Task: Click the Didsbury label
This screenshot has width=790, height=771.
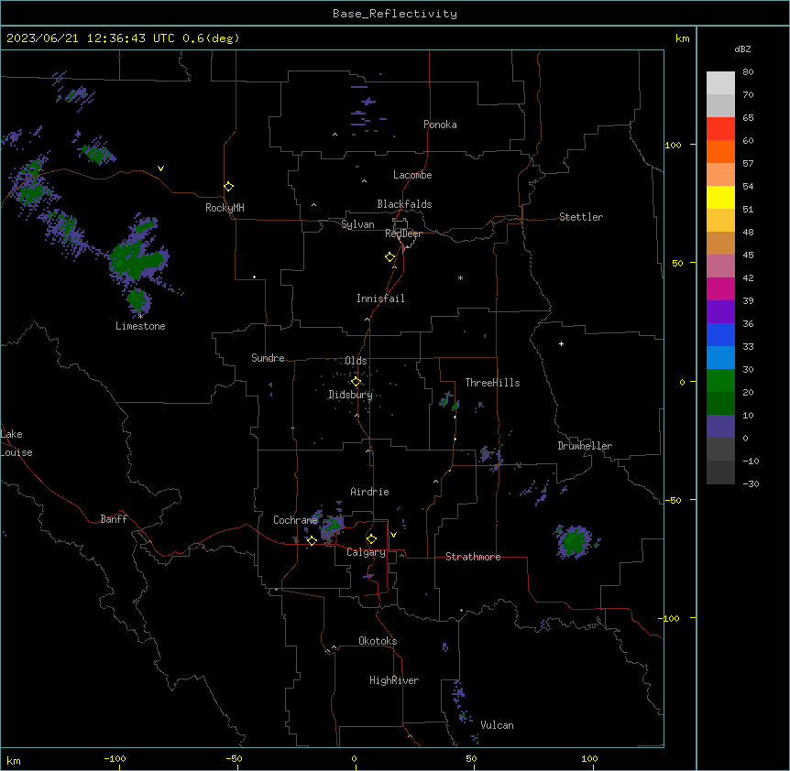Action: pos(351,395)
